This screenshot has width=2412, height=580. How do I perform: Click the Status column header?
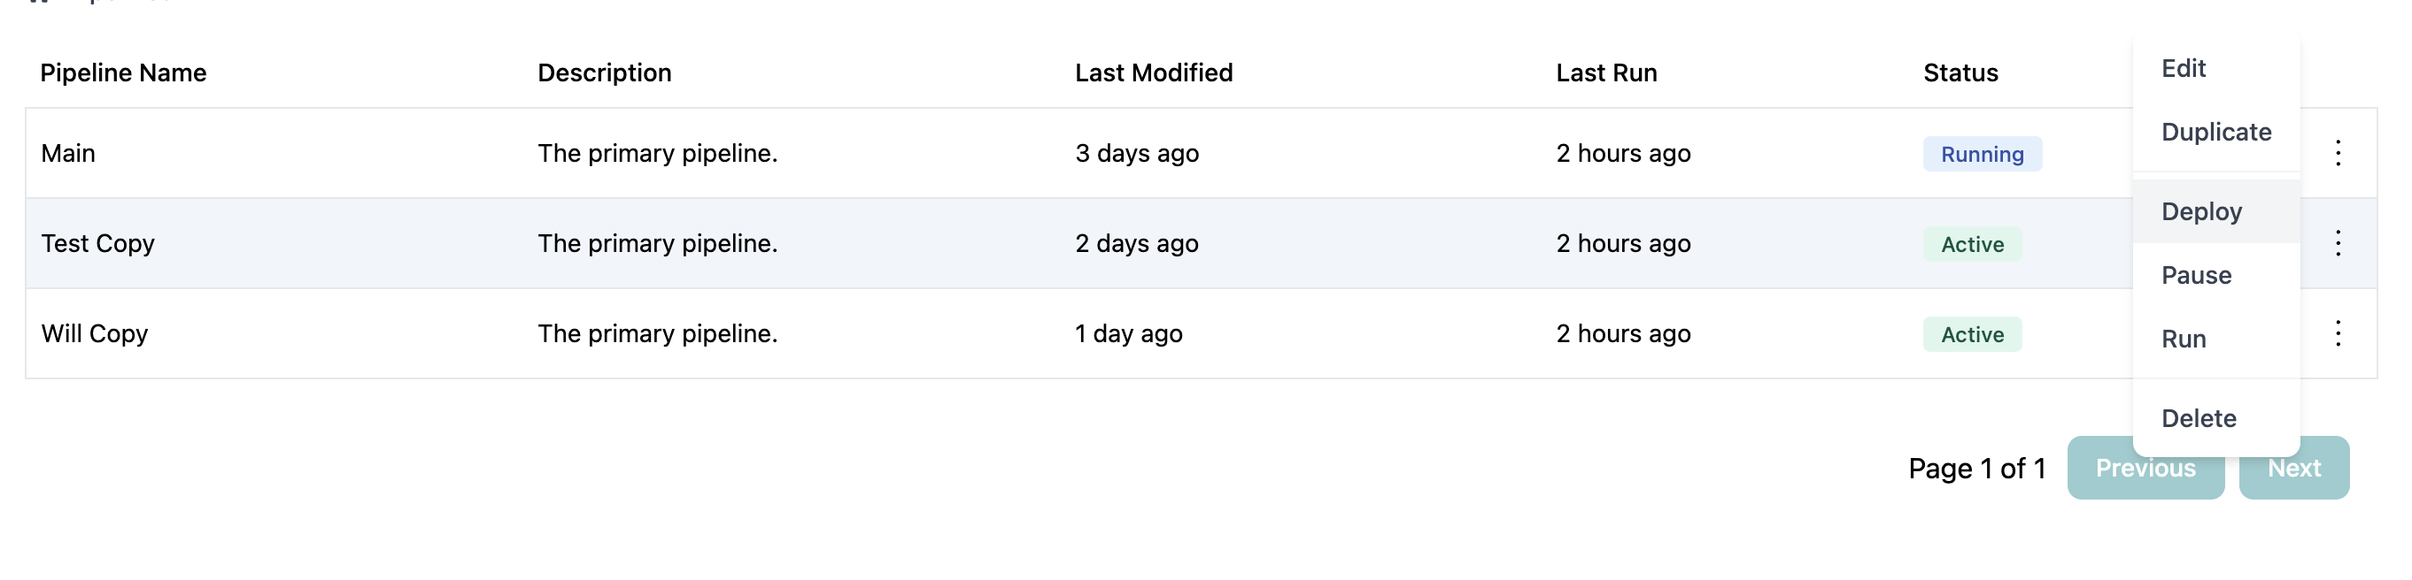(1960, 72)
